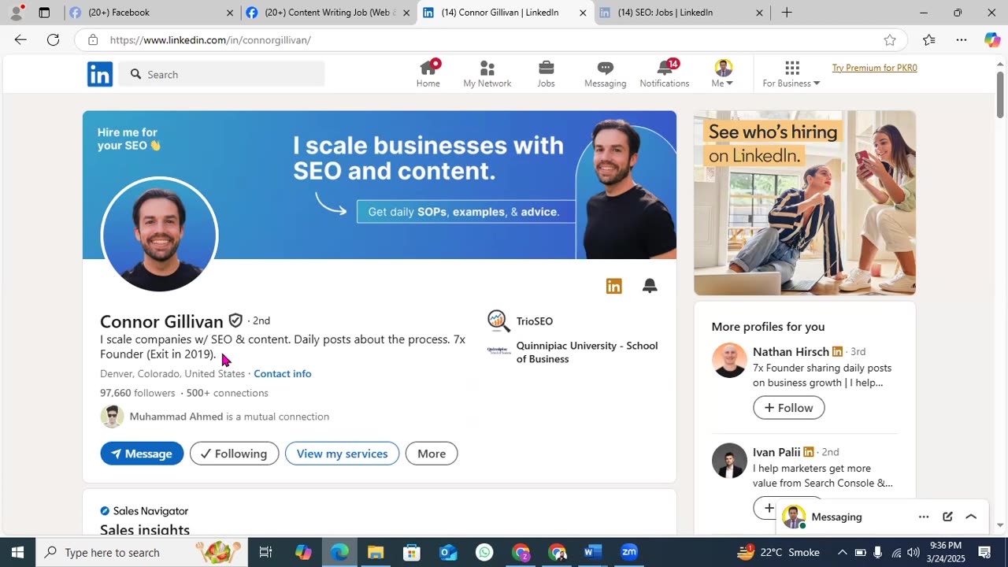Open the More options button
The height and width of the screenshot is (567, 1008).
[432, 454]
